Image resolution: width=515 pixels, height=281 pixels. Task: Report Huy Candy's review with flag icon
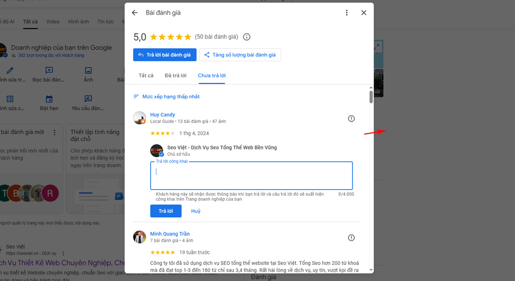[351, 119]
